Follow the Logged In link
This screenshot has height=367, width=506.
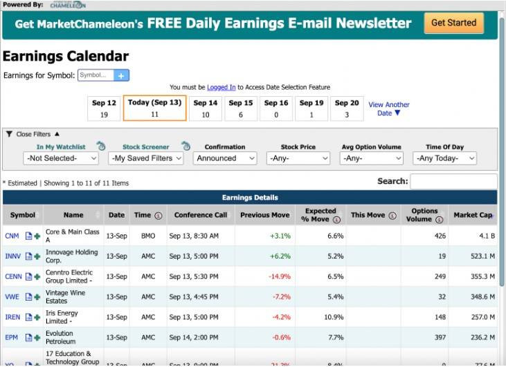[x=222, y=87]
